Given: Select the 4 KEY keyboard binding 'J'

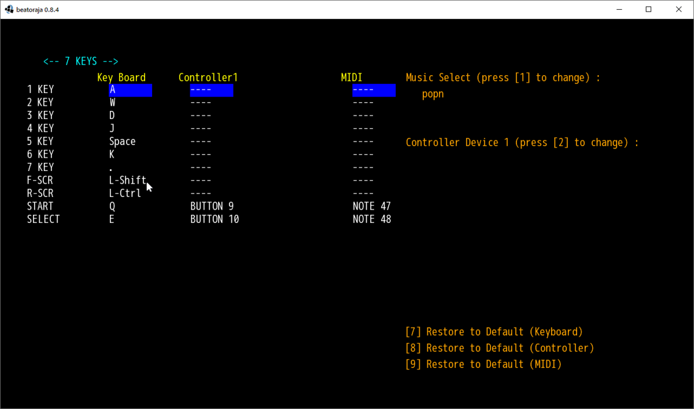Looking at the screenshot, I should pos(112,128).
